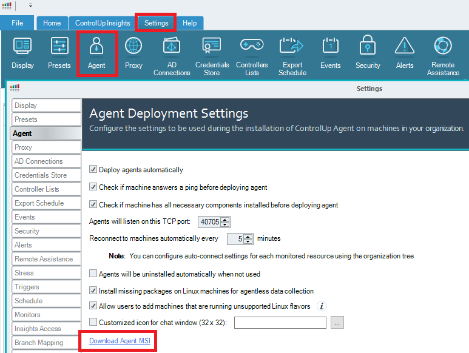469x353 pixels.
Task: Decrease the reconnect minutes with down arrow
Action: [248, 241]
